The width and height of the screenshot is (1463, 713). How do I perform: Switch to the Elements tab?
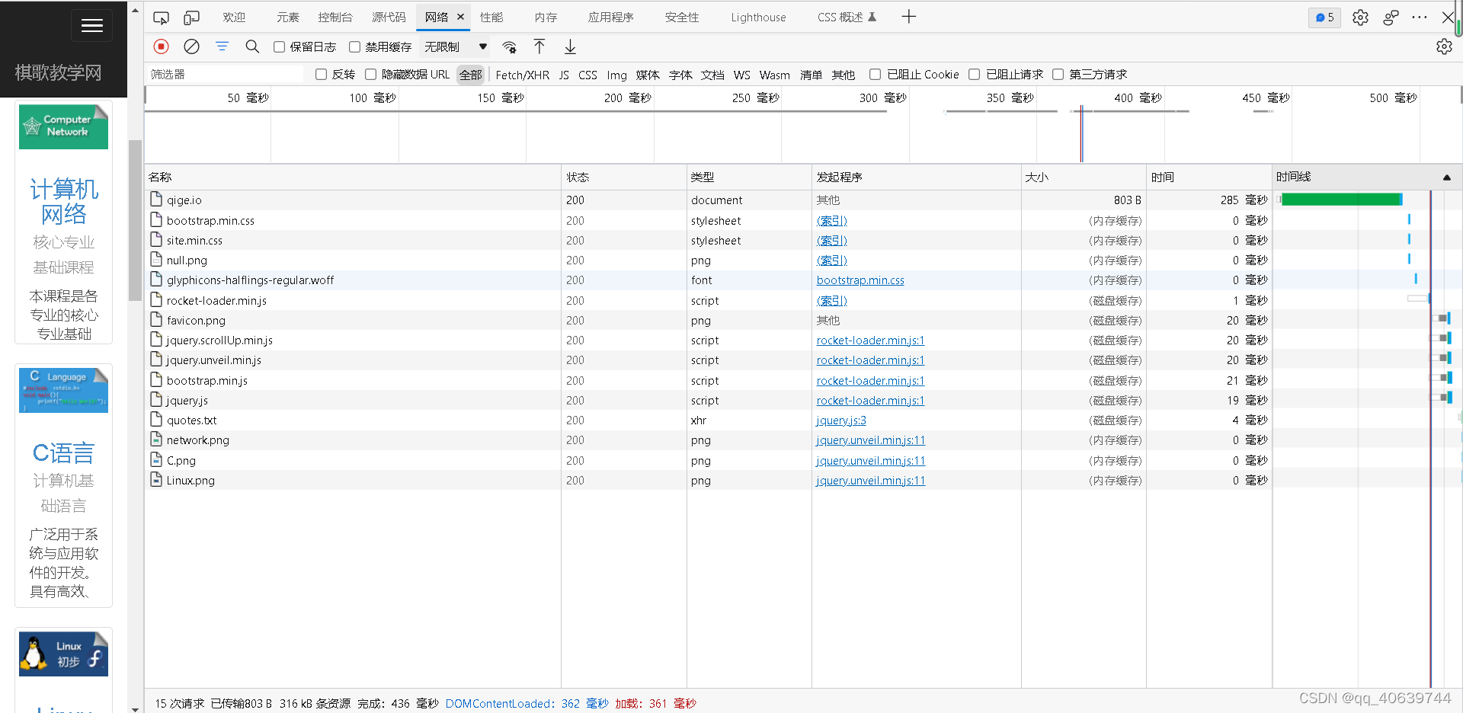point(287,17)
